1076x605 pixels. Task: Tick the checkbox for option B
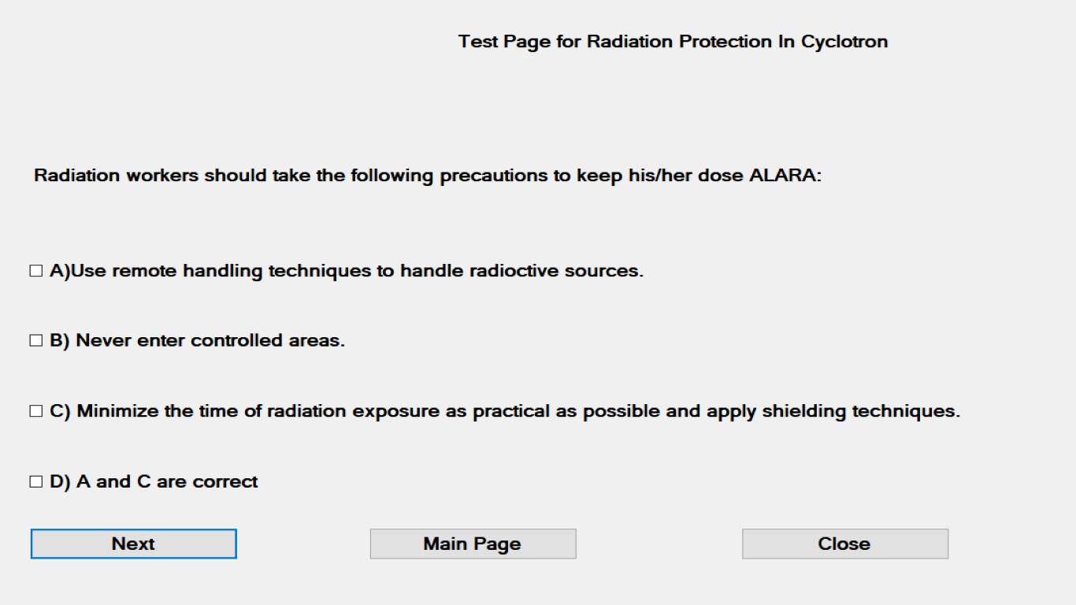(x=35, y=341)
